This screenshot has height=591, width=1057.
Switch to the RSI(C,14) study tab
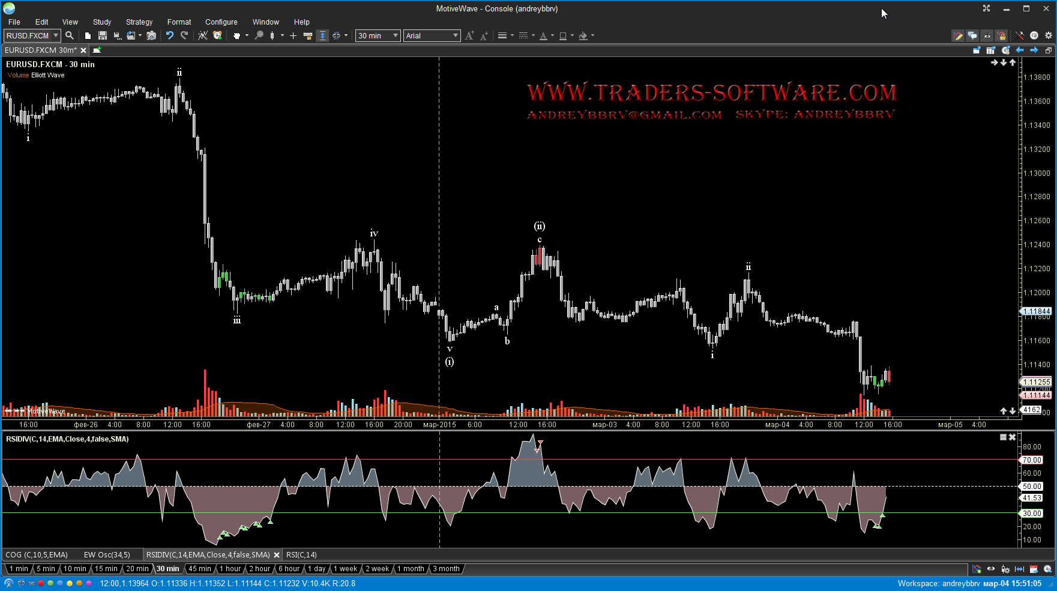301,554
